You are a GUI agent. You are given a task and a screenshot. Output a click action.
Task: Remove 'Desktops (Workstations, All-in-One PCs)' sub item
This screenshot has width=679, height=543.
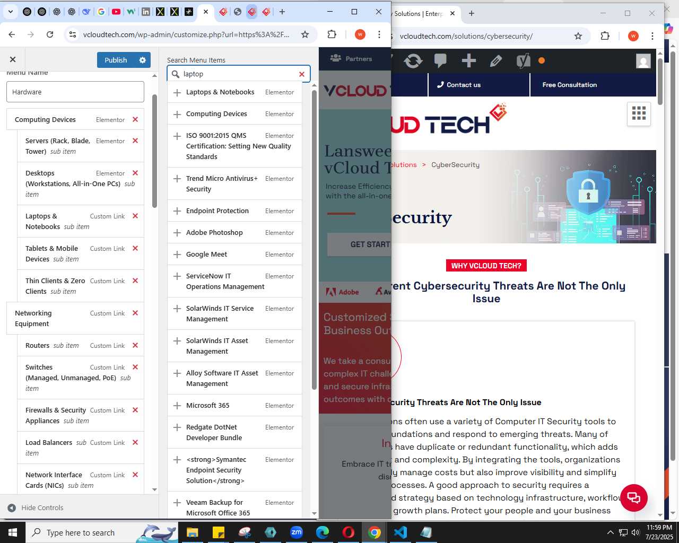pos(135,173)
